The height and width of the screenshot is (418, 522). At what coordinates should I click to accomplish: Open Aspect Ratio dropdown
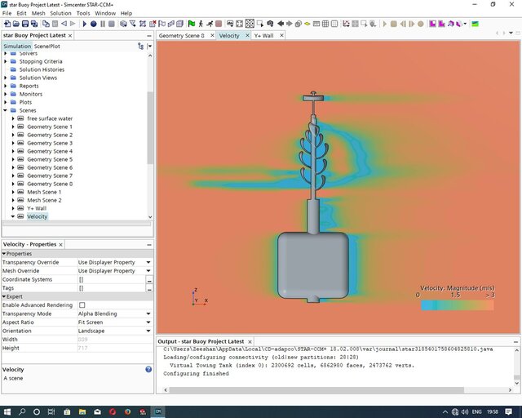148,322
